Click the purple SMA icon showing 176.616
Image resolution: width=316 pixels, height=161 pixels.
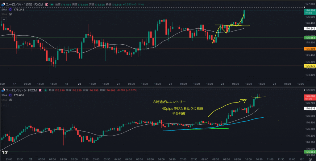(10, 95)
